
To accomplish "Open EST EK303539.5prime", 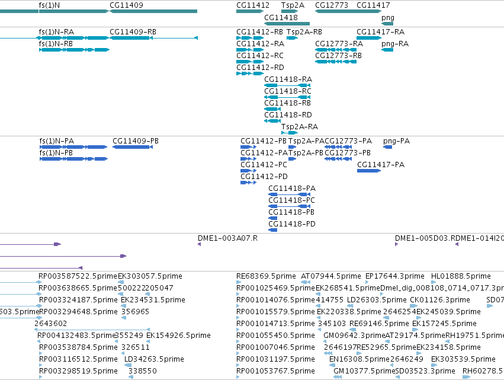I will click(434, 365).
